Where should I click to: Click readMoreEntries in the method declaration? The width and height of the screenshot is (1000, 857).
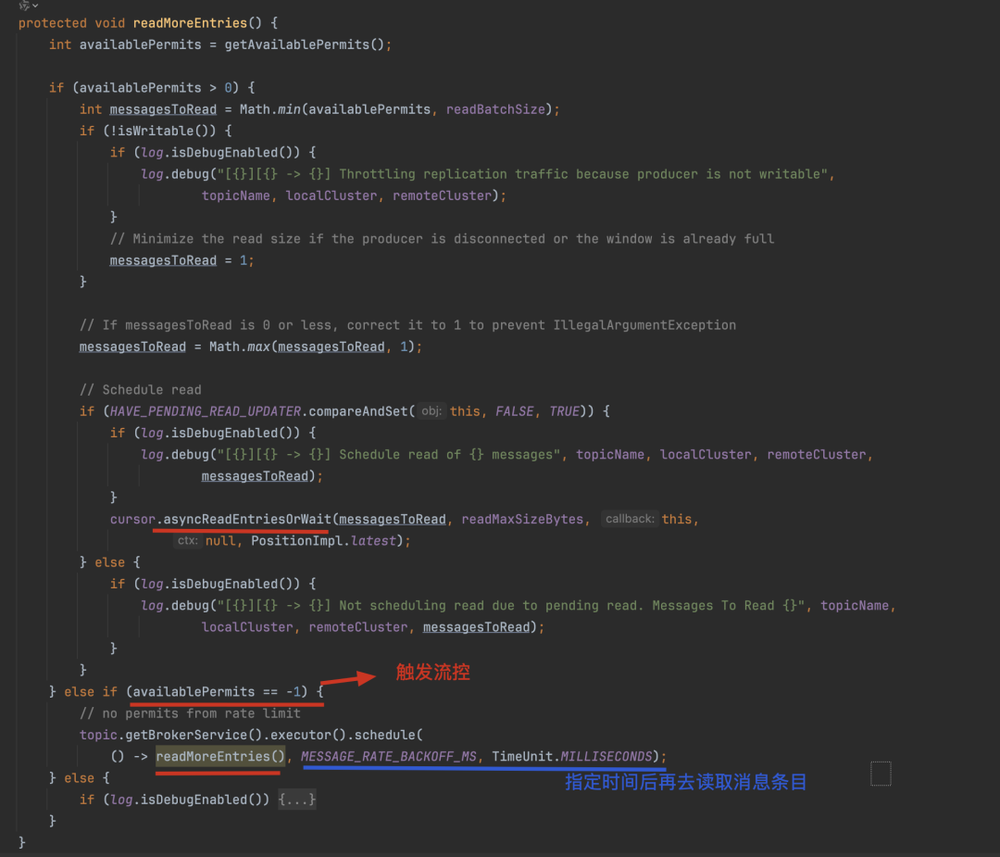190,23
